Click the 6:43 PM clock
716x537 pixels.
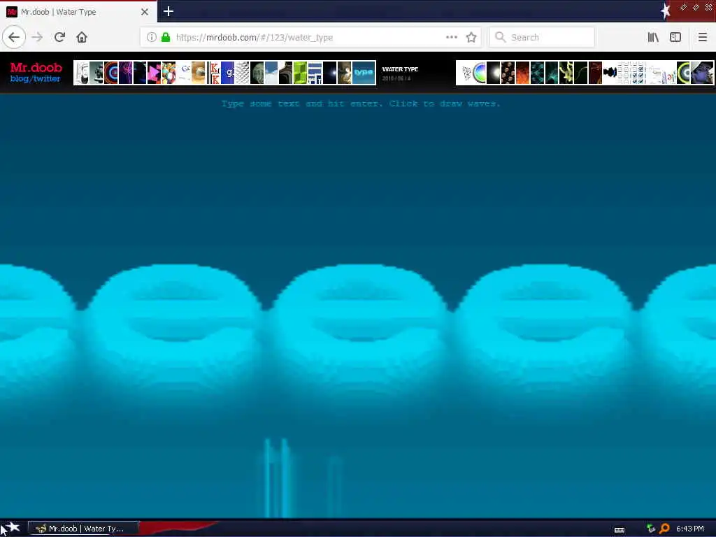point(690,529)
